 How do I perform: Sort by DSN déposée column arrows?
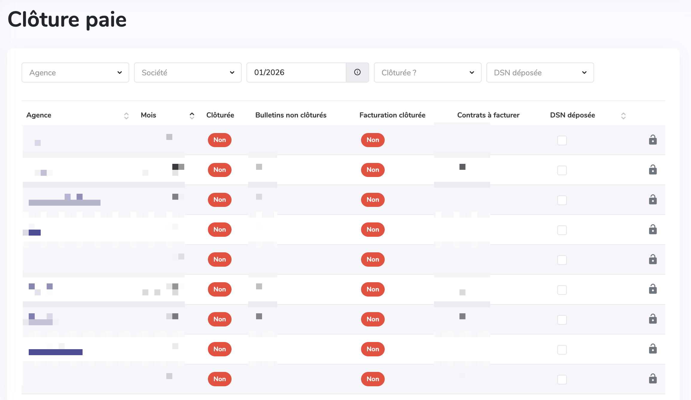tap(623, 116)
